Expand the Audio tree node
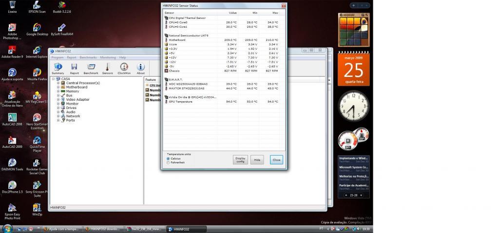This screenshot has width=499, height=233. 58,112
